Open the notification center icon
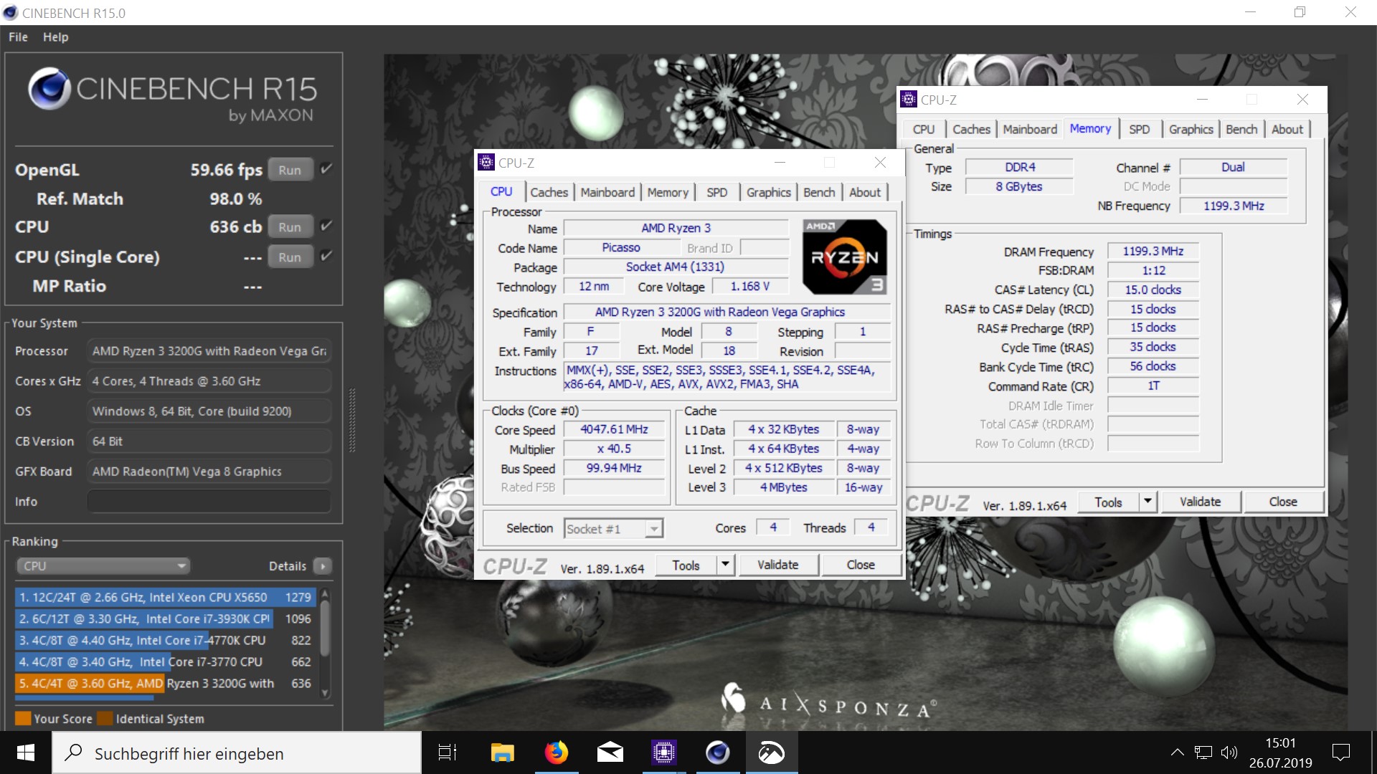This screenshot has width=1377, height=774. pyautogui.click(x=1340, y=752)
